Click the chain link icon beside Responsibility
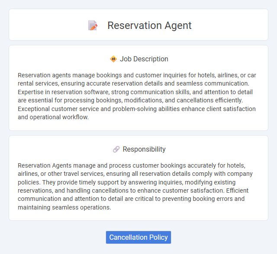Image resolution: width=277 pixels, height=254 pixels. coord(116,149)
